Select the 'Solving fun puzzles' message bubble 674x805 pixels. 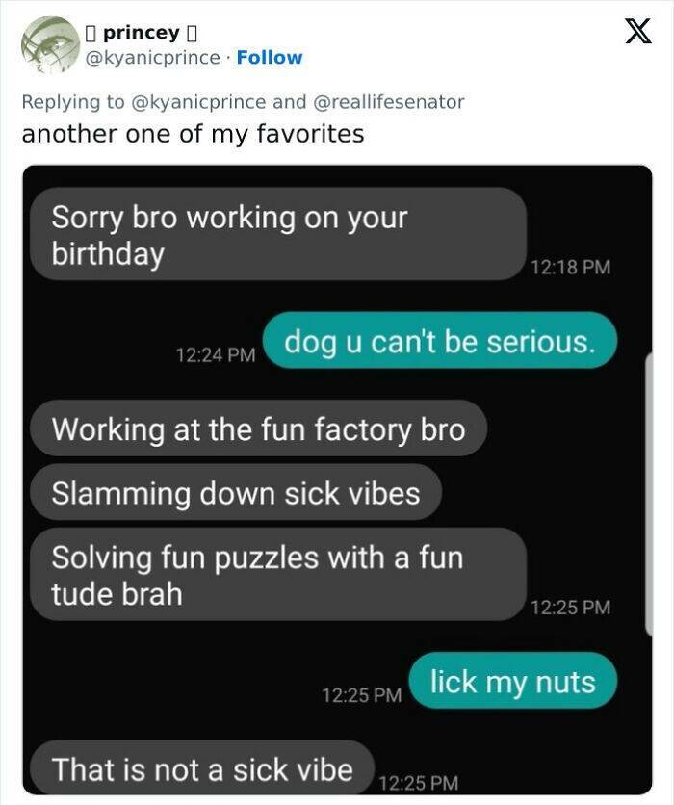pyautogui.click(x=278, y=575)
